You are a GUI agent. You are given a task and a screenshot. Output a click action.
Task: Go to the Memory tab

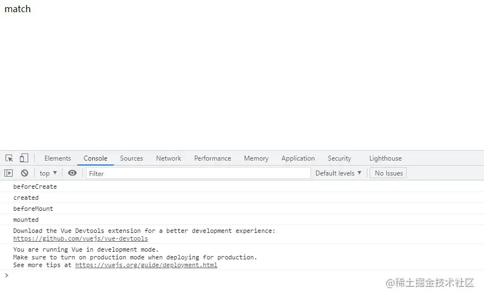tap(256, 158)
